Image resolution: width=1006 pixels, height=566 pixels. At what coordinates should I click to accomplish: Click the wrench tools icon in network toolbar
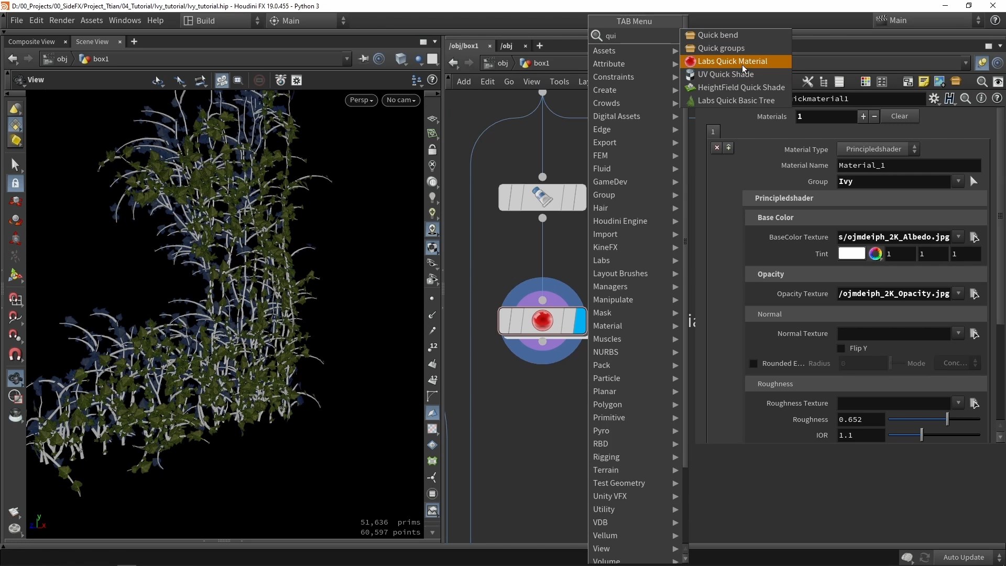point(807,82)
